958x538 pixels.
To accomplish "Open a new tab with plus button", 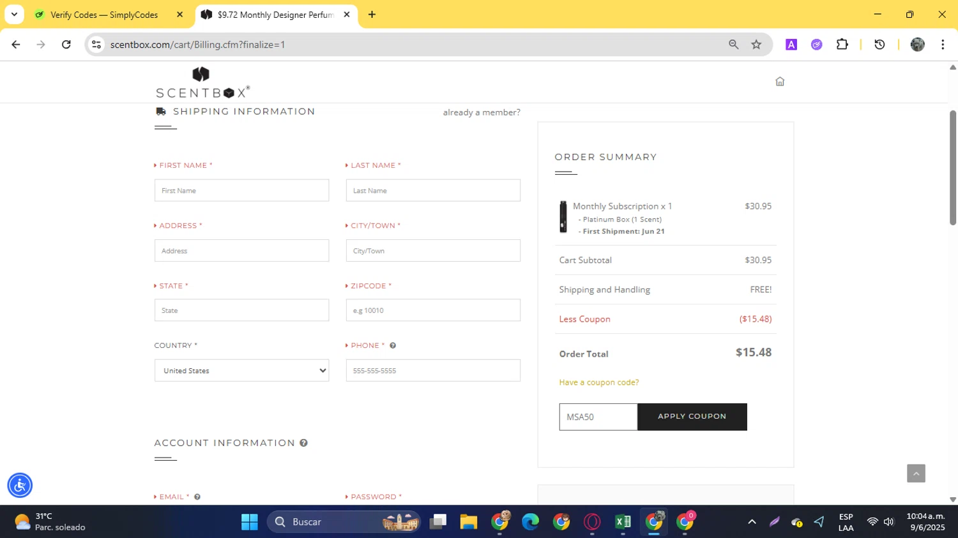I will pyautogui.click(x=372, y=15).
